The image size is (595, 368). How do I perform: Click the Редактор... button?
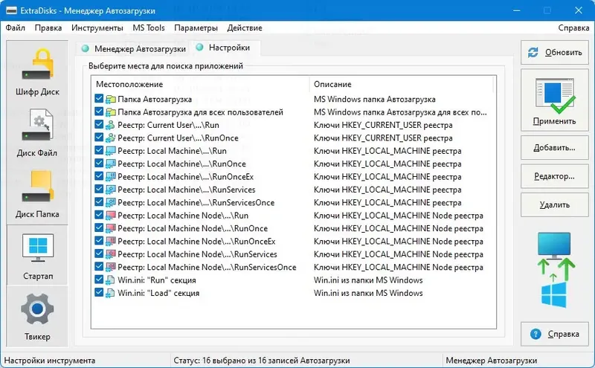(554, 176)
